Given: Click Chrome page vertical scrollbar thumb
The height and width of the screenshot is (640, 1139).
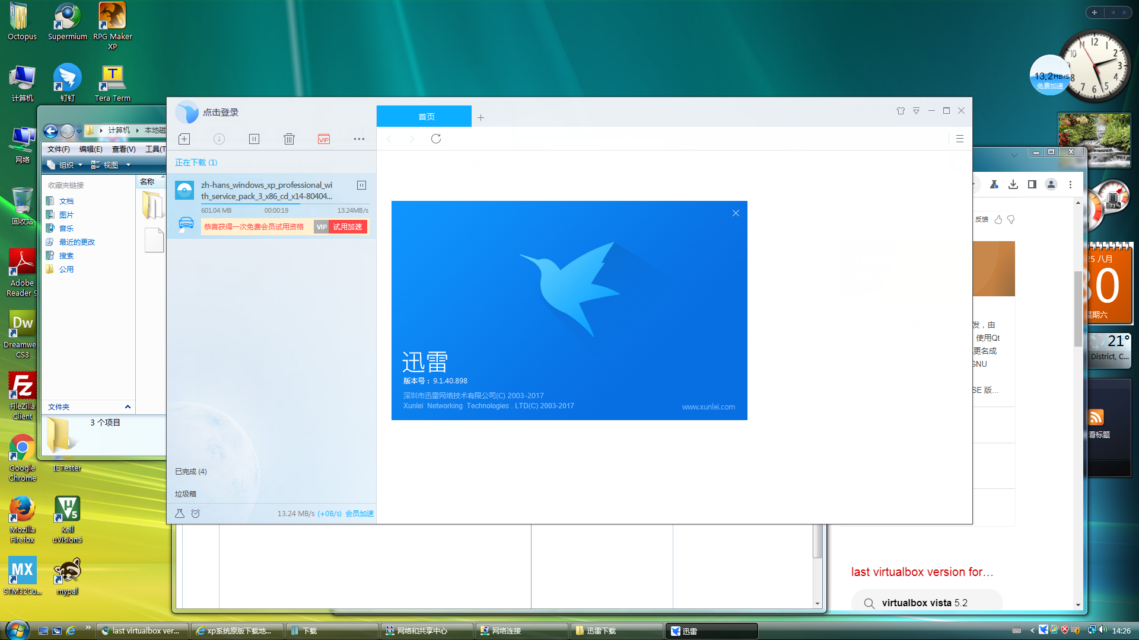Looking at the screenshot, I should point(1078,308).
